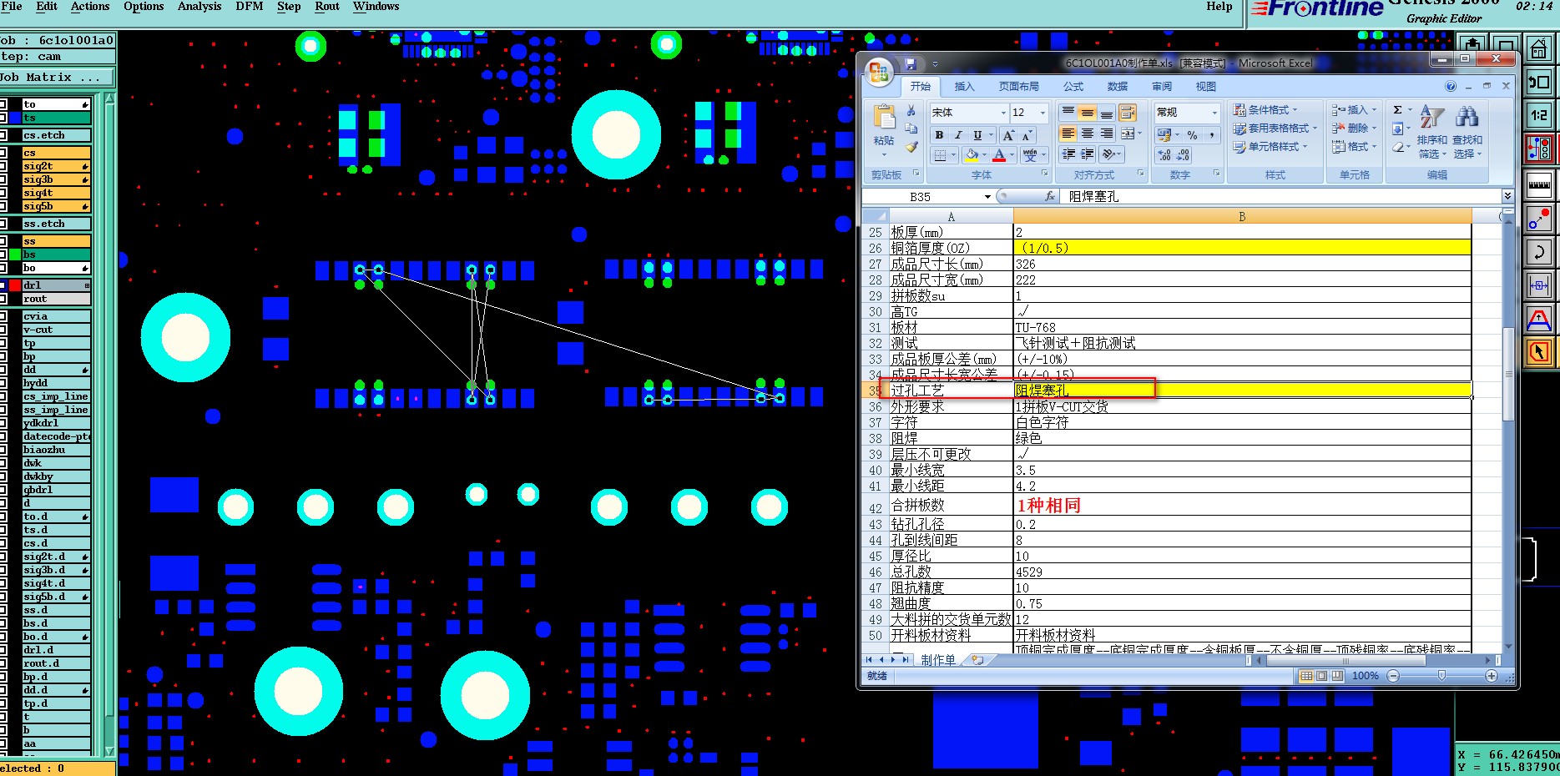The height and width of the screenshot is (776, 1560).
Task: Click the Wrap Text icon in Excel
Action: 1128,113
